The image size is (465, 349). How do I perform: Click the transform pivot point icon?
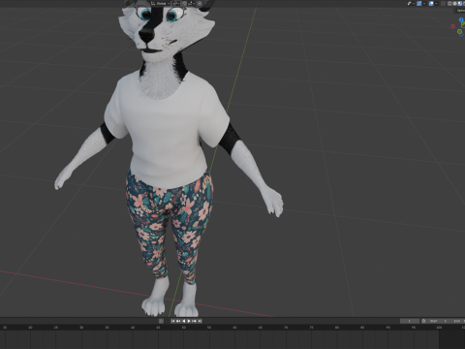point(175,4)
